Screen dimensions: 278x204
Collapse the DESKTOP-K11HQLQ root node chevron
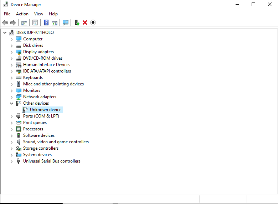click(5, 33)
